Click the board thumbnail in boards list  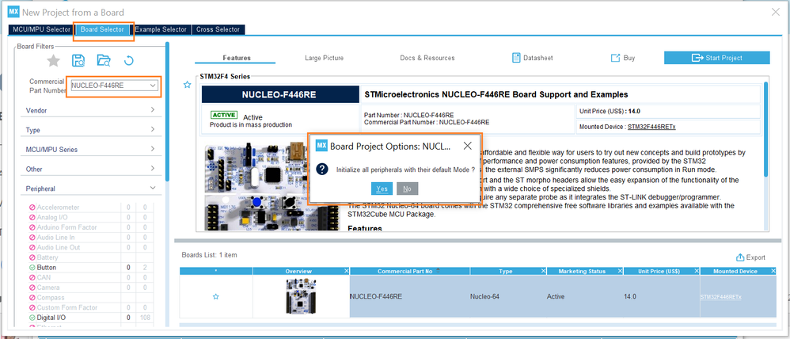(x=302, y=296)
